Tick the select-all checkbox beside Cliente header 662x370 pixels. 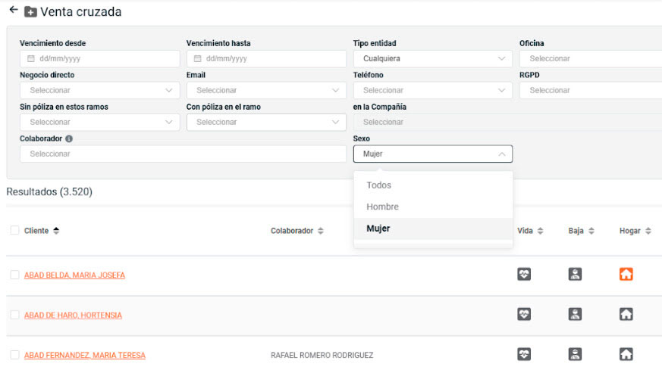14,230
